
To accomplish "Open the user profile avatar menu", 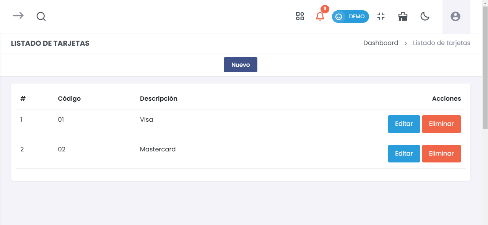I will (455, 16).
